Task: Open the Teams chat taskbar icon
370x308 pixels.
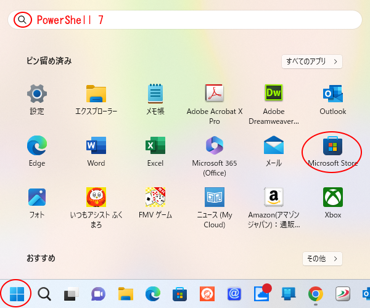Action: (x=98, y=294)
